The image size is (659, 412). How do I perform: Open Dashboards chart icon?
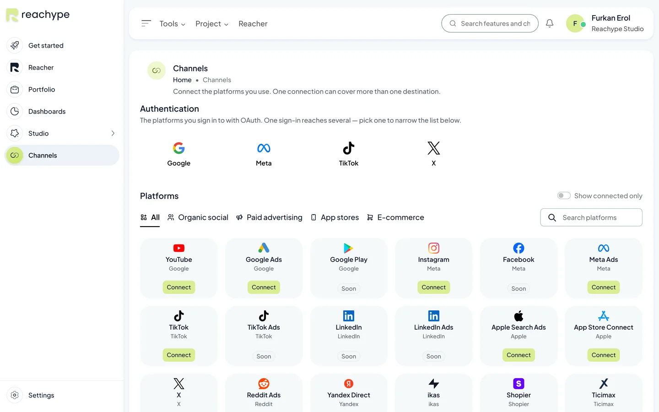[x=15, y=111]
